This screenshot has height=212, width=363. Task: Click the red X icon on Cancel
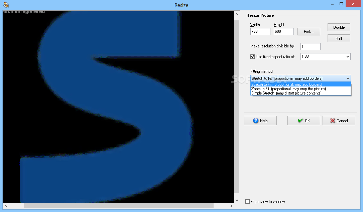[333, 121]
